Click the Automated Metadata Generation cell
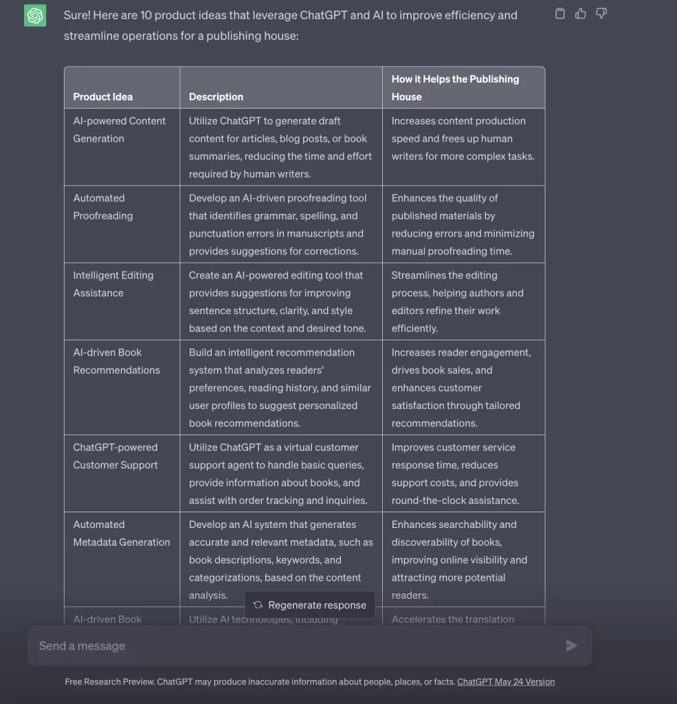The width and height of the screenshot is (677, 704). click(x=122, y=533)
